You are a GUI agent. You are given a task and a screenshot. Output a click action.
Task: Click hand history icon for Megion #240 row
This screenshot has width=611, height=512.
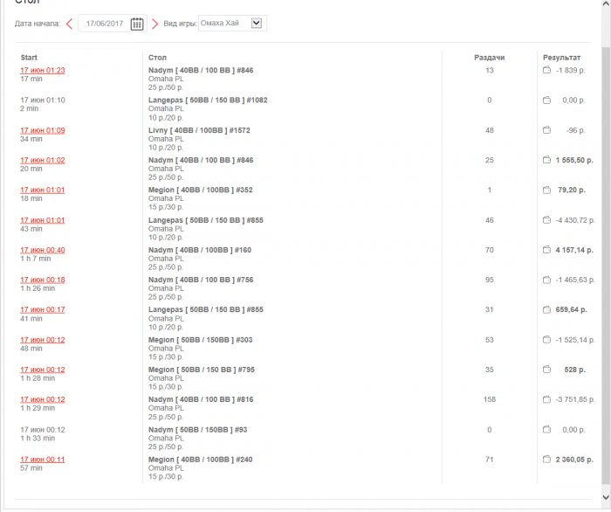[546, 459]
